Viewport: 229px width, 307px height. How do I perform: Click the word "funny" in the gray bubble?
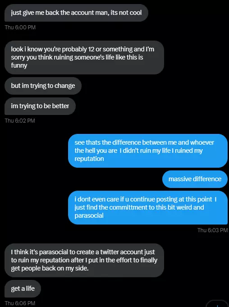[19, 65]
